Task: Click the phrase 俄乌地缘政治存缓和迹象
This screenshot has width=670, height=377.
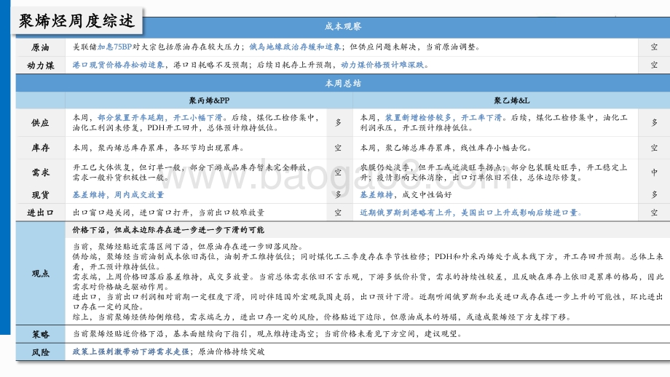Action: (295, 47)
